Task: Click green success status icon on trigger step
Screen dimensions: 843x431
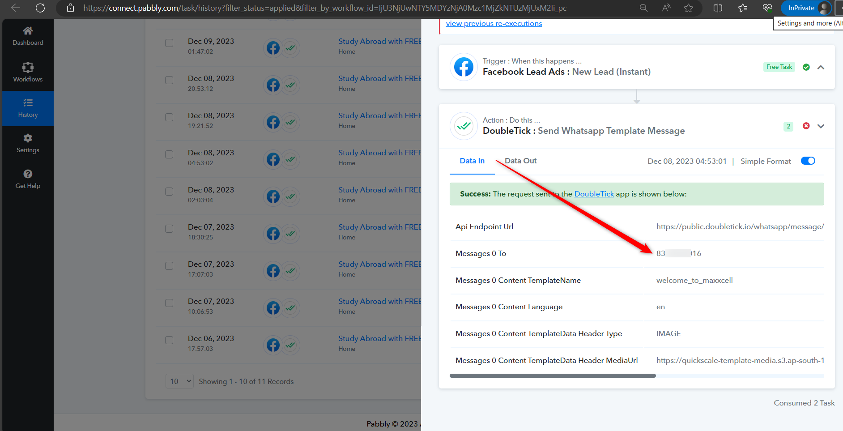Action: click(806, 67)
